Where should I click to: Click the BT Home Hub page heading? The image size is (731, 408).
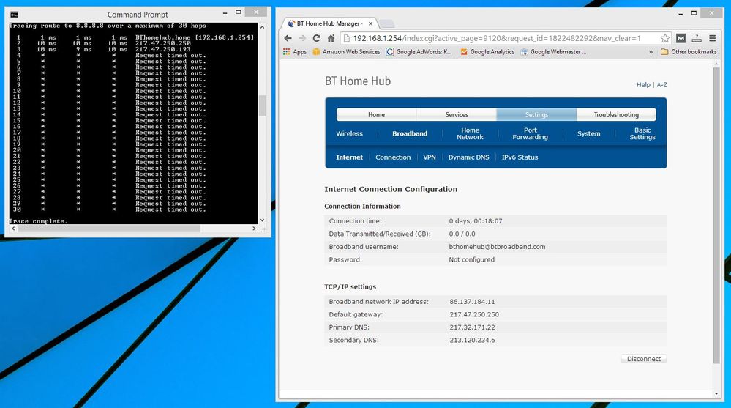[x=358, y=81]
